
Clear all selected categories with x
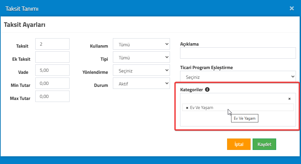click(289, 99)
